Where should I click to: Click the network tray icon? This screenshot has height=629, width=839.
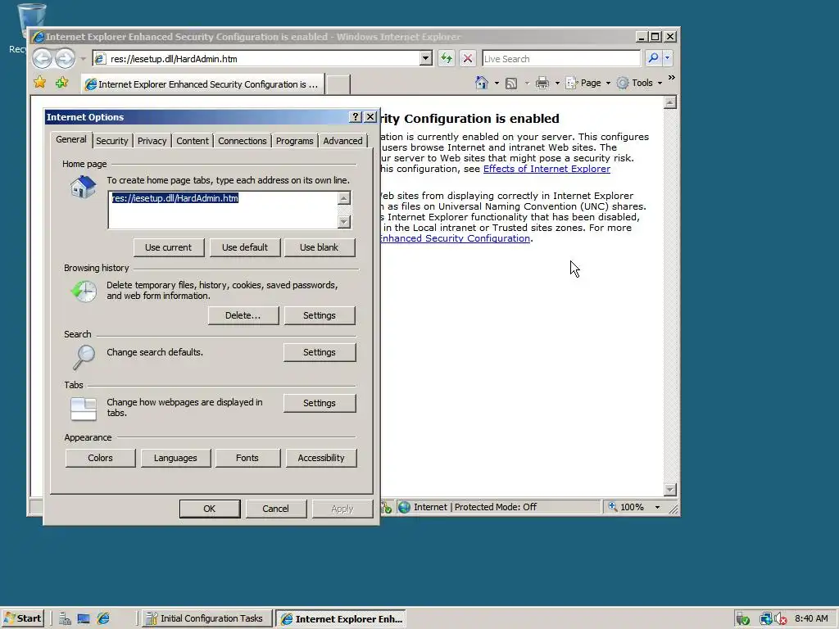766,619
